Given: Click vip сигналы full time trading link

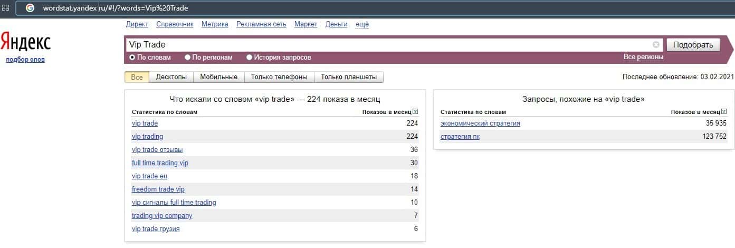Looking at the screenshot, I should pyautogui.click(x=174, y=203).
